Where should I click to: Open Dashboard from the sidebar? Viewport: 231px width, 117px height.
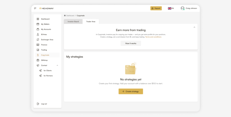[x=45, y=19]
